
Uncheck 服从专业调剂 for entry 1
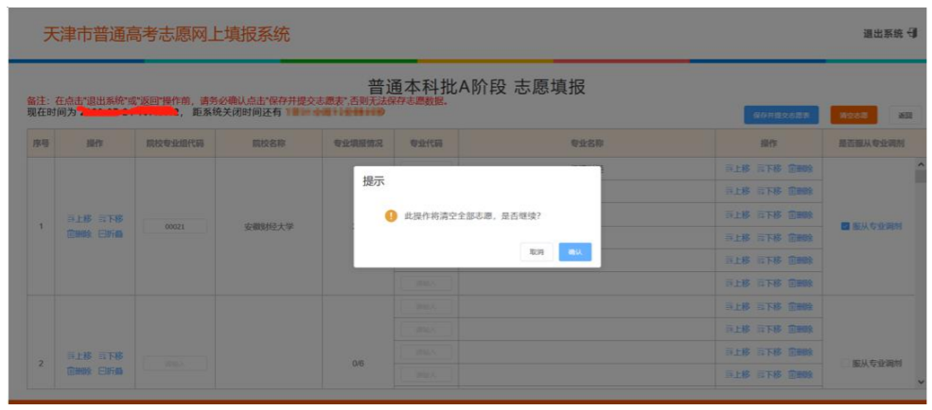point(845,227)
